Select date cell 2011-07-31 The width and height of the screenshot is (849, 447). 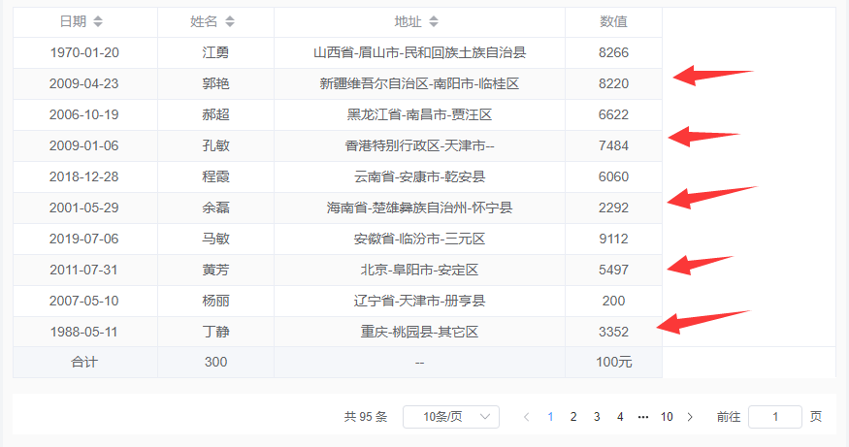[83, 270]
